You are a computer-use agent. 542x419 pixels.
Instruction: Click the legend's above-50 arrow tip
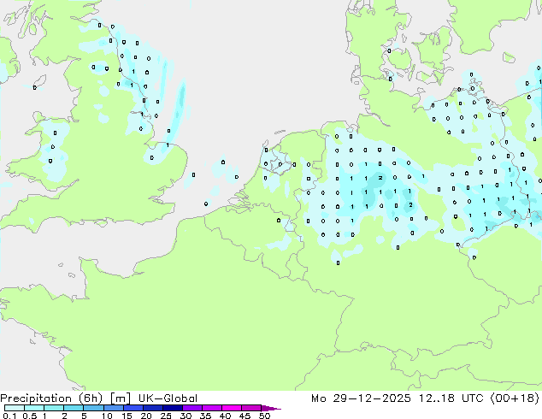tap(271, 409)
